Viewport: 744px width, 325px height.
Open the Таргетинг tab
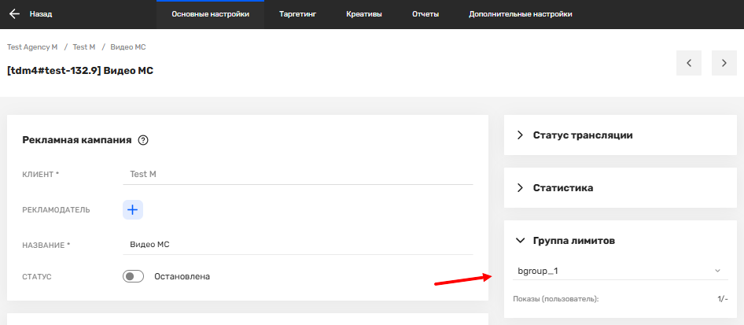coord(297,14)
